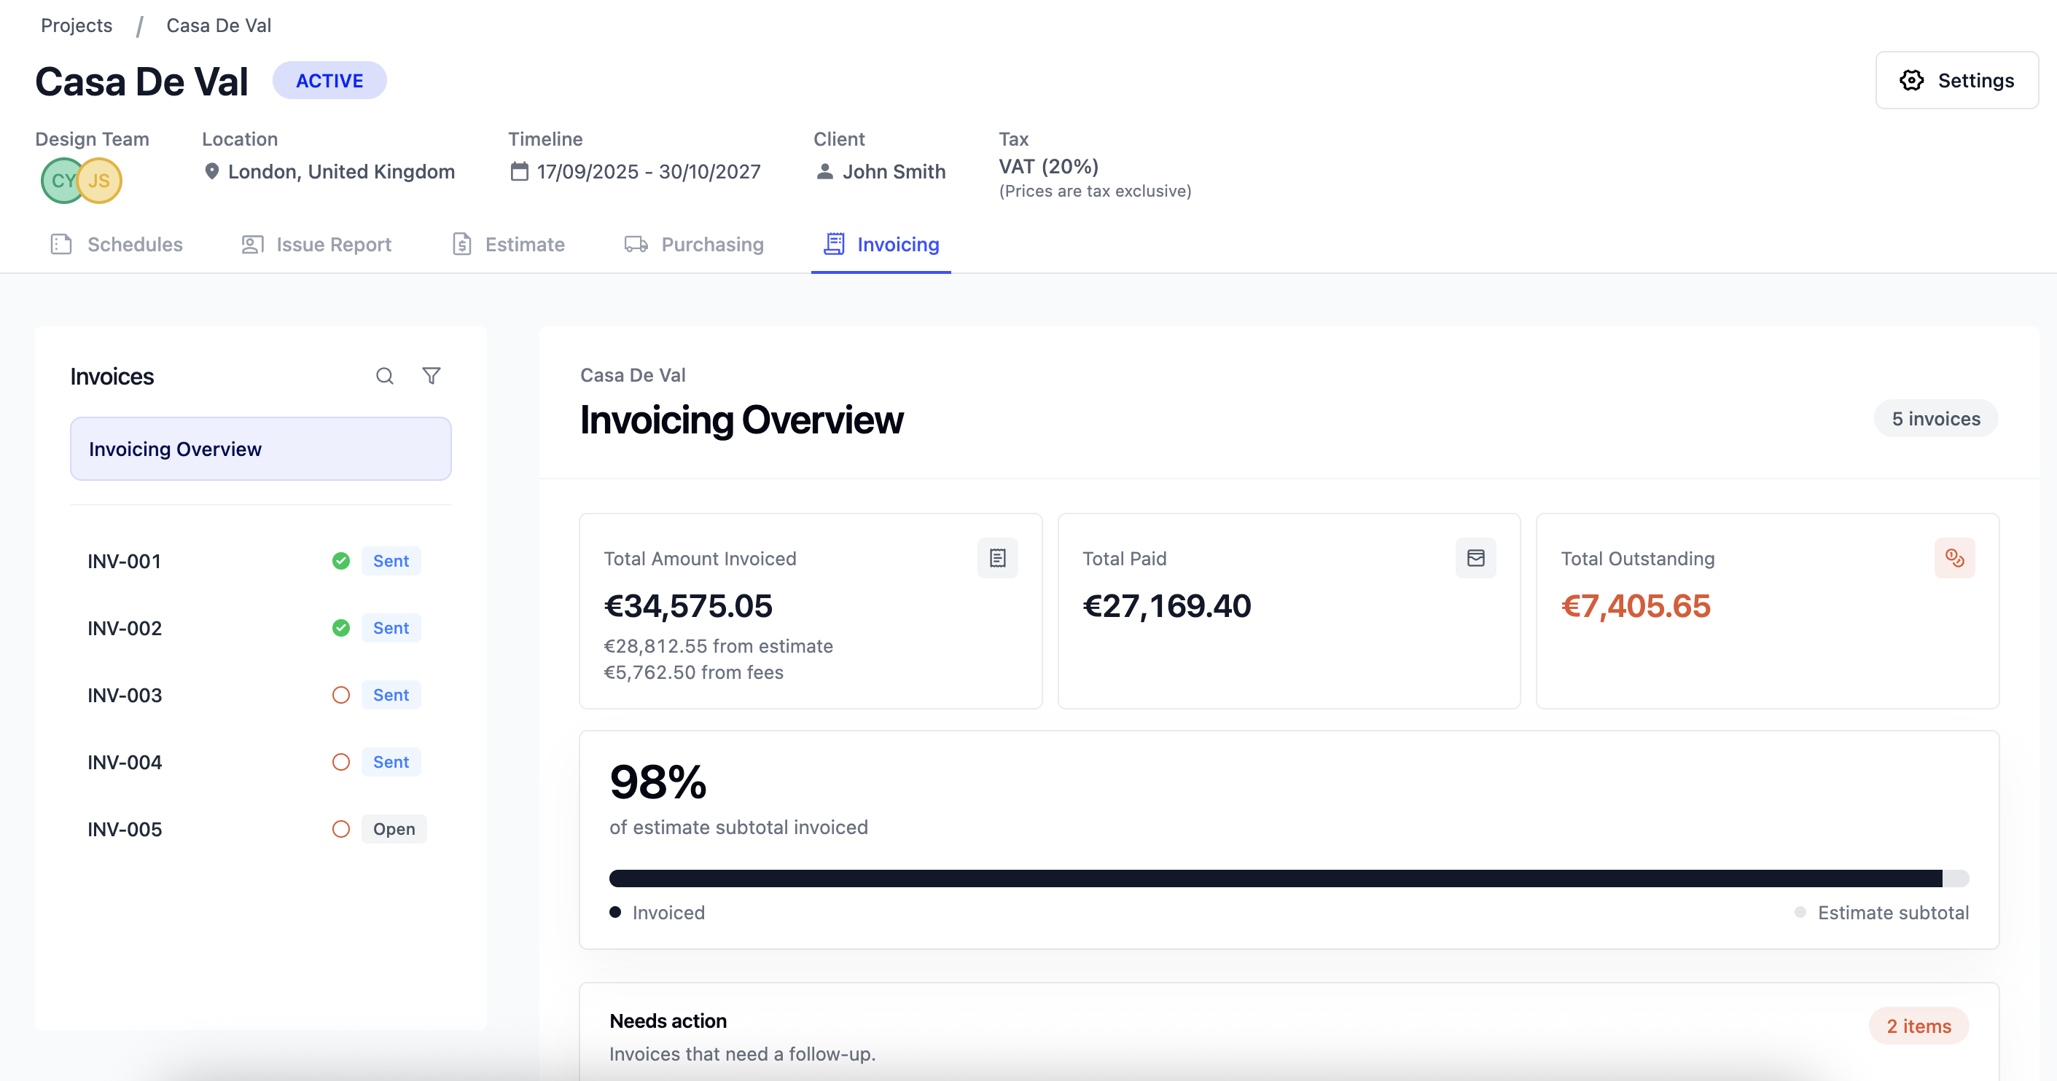
Task: Click the green paid checkmark for INV-002
Action: tap(341, 628)
